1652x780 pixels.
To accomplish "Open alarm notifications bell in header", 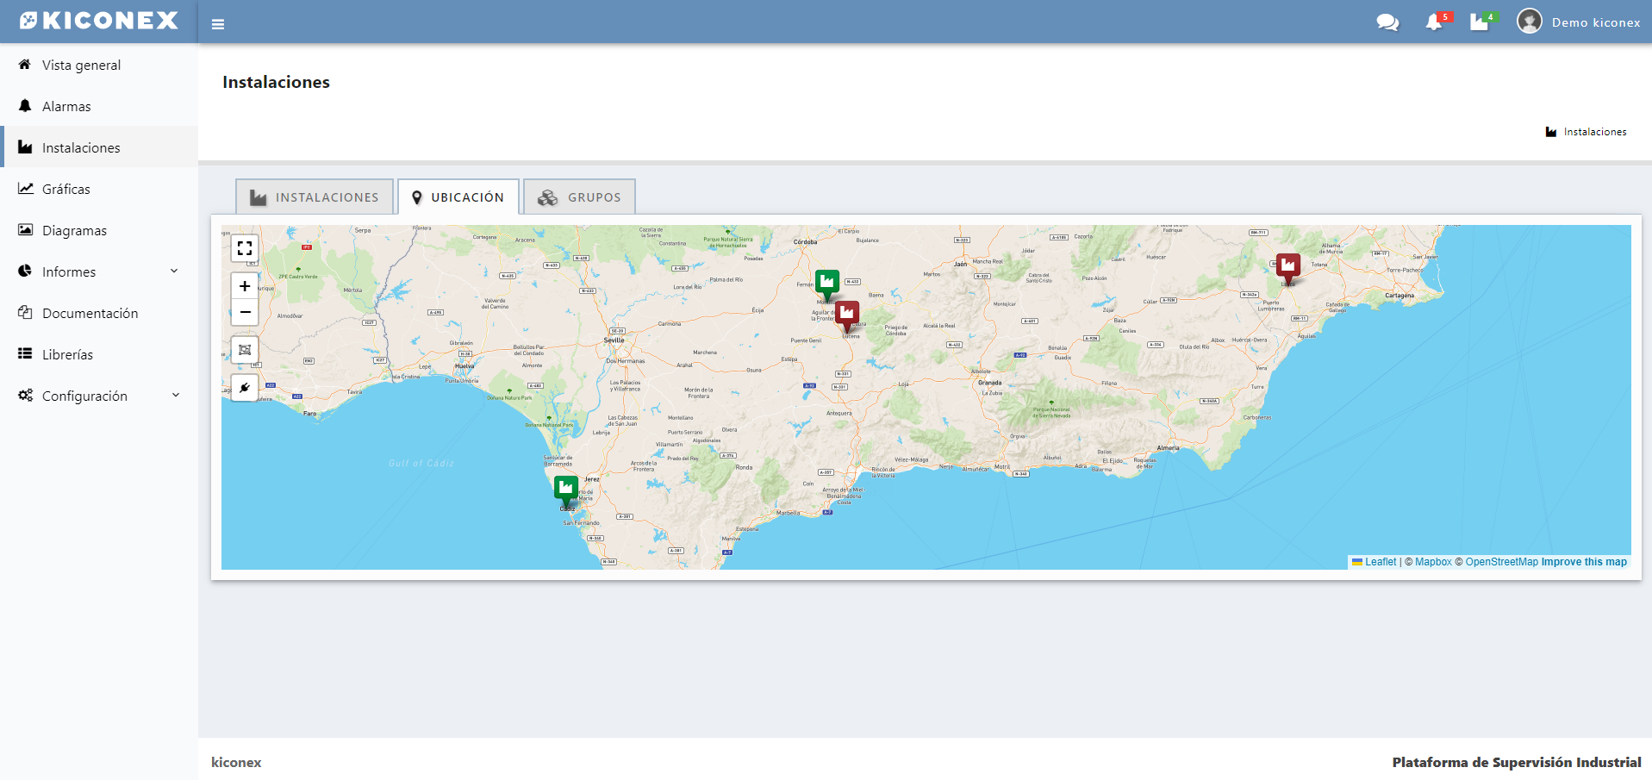I will [1434, 22].
